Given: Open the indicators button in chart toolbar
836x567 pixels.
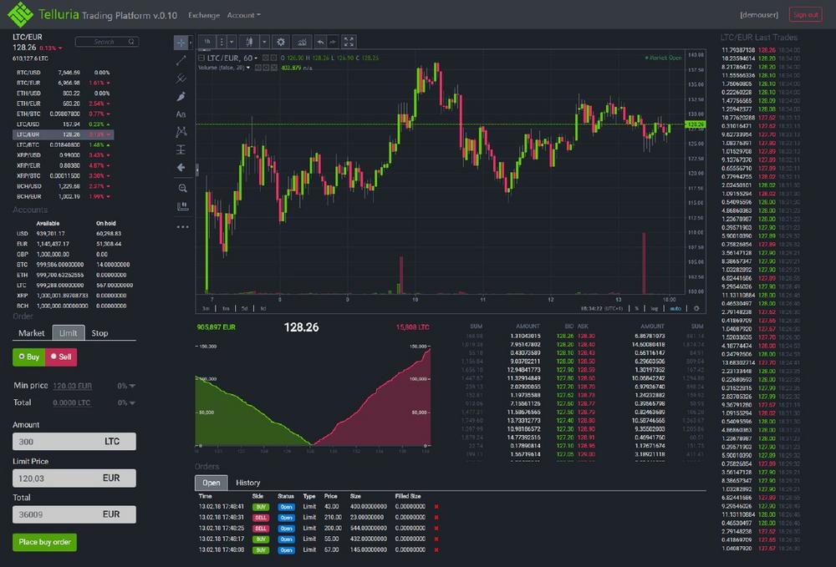Looking at the screenshot, I should coord(302,41).
